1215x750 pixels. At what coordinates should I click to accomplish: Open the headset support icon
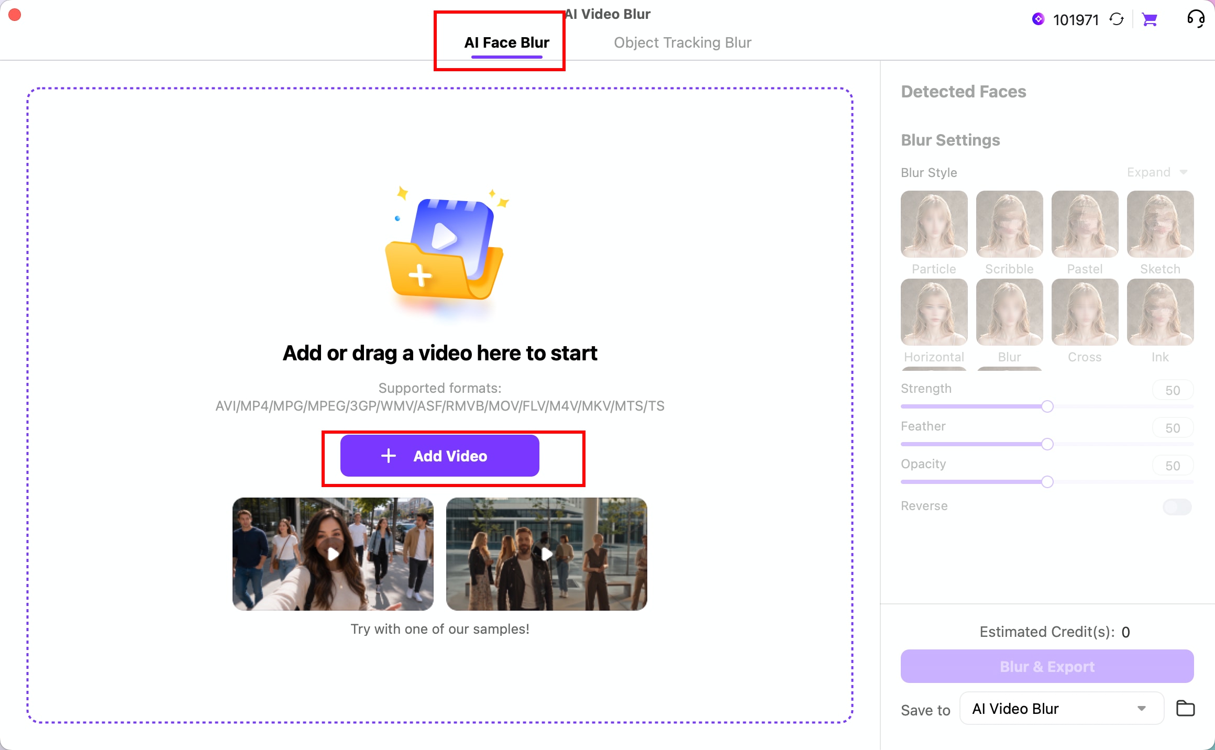(1196, 19)
